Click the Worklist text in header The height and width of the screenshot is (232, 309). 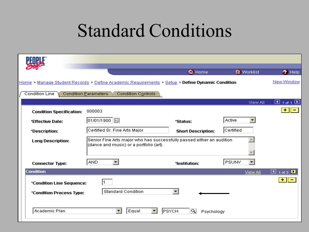250,72
